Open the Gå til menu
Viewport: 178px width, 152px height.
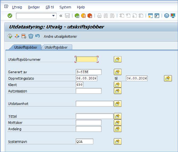pos(50,7)
